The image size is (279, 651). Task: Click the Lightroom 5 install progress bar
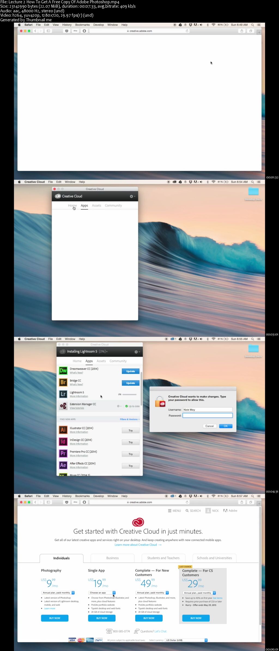[x=129, y=394]
